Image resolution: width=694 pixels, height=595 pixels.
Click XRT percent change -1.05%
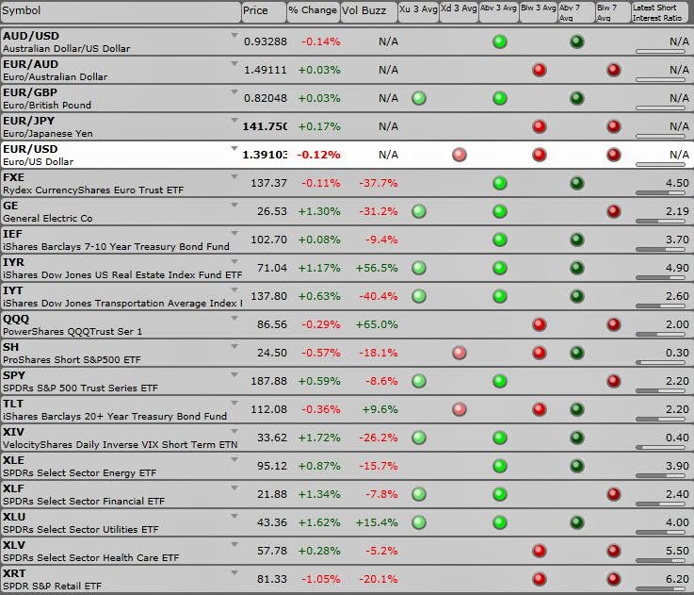coord(321,579)
